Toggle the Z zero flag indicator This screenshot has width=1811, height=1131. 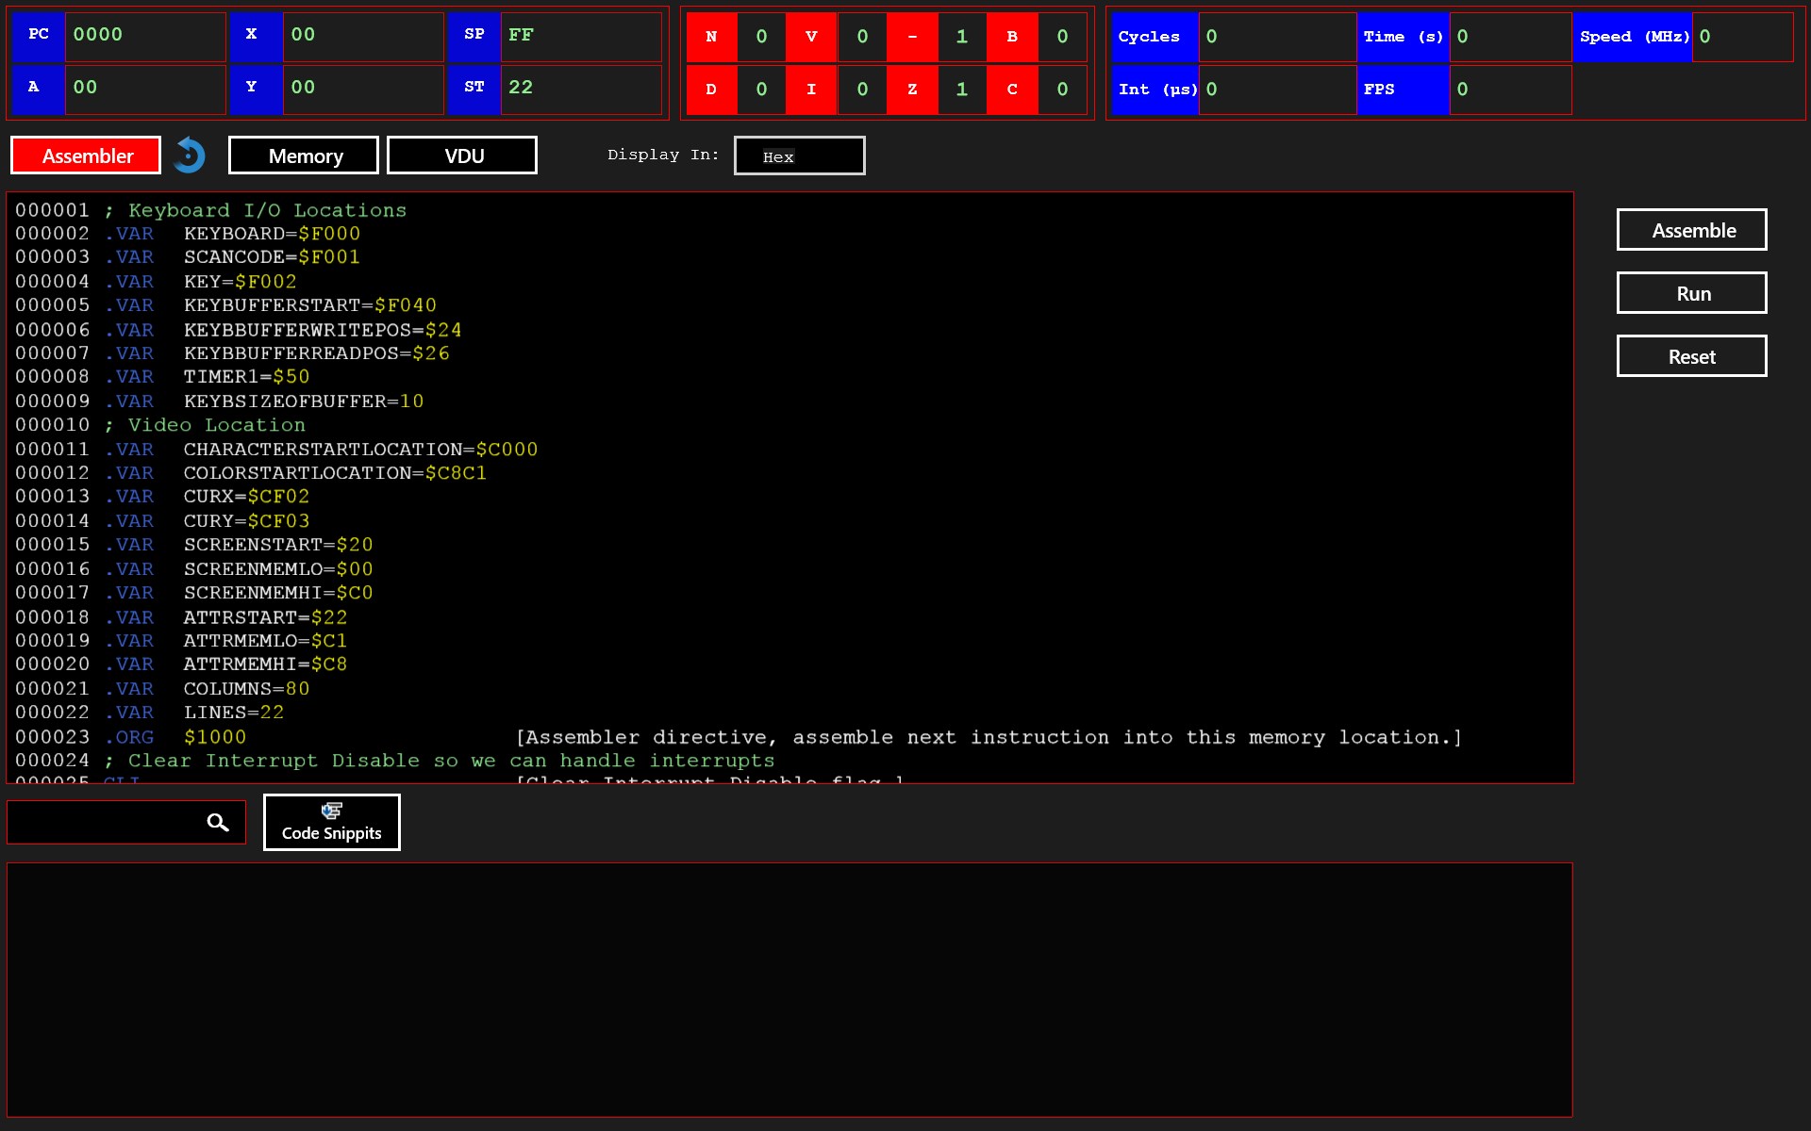tap(912, 90)
